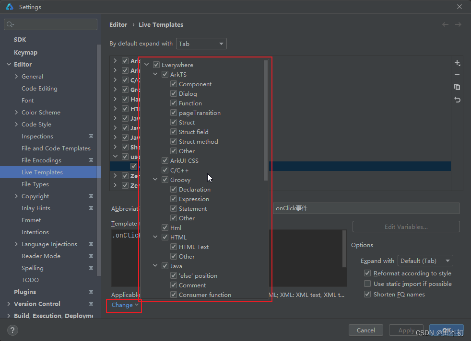This screenshot has width=471, height=341.
Task: Collapse the Java context node
Action: 155,266
